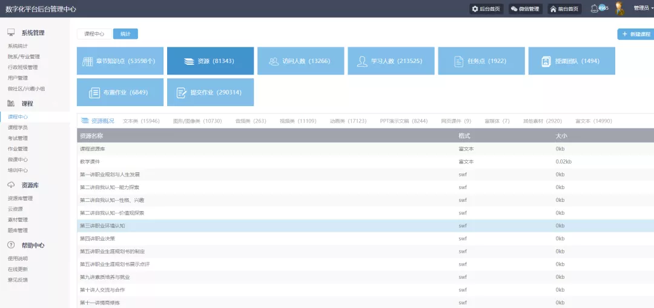Click the 第四讲职业决策 resource row
Screen dimensions: 654x308
(x=365, y=239)
